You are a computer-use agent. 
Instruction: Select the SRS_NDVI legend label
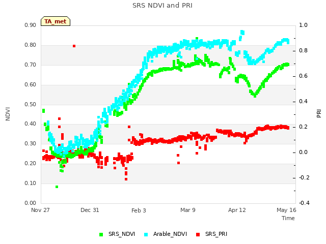[x=122, y=234]
